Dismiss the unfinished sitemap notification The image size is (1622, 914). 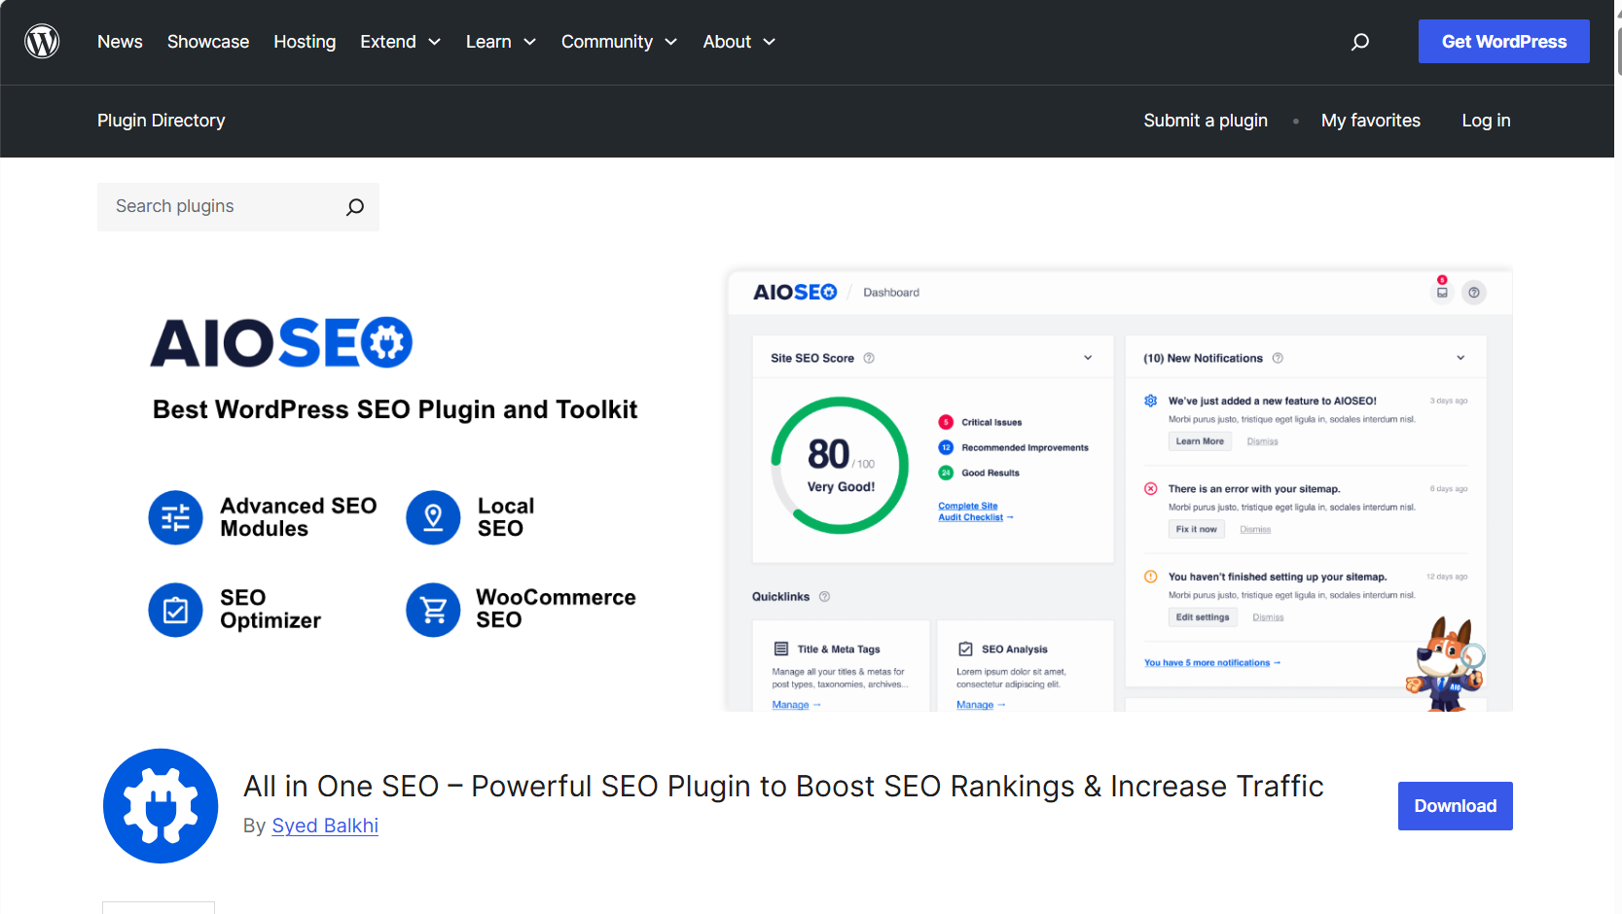click(x=1268, y=617)
